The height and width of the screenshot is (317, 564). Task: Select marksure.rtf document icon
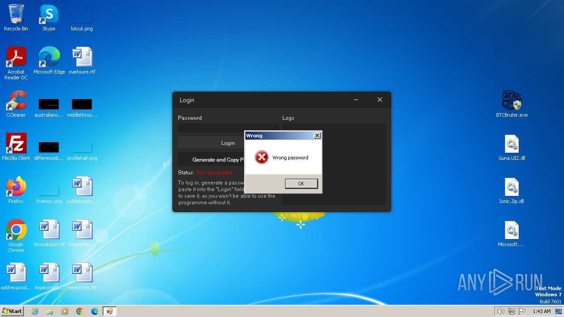(x=82, y=61)
